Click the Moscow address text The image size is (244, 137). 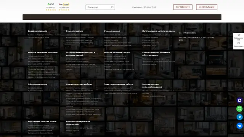tap(196, 39)
